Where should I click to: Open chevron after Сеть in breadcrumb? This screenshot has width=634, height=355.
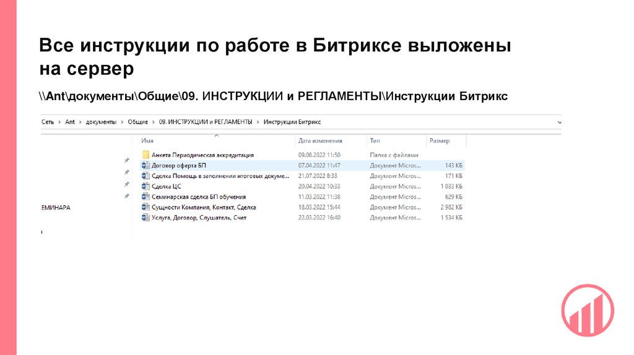tap(59, 122)
